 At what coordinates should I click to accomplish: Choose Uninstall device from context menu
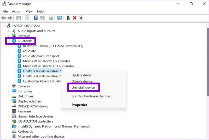tap(83, 87)
